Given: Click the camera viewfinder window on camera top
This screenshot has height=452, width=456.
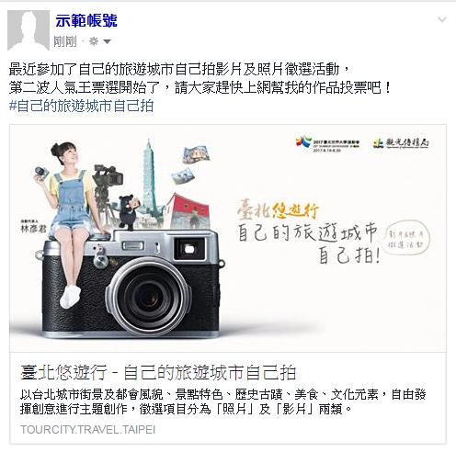Looking at the screenshot, I should click(x=189, y=249).
